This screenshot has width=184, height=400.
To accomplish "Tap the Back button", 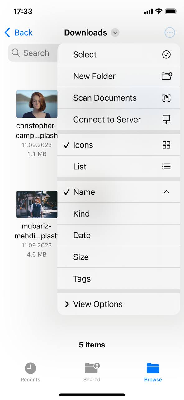I will click(18, 32).
